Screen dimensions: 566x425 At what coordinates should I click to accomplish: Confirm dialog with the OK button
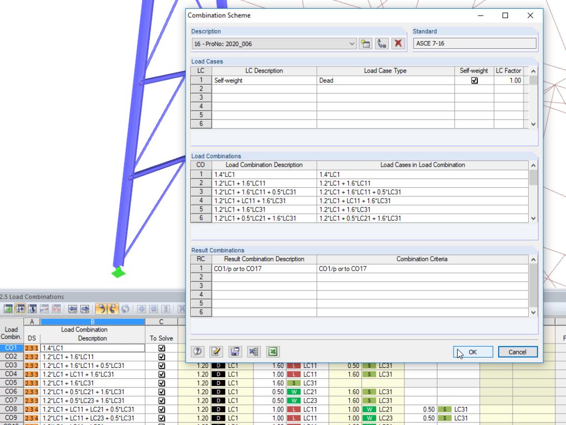pos(472,351)
